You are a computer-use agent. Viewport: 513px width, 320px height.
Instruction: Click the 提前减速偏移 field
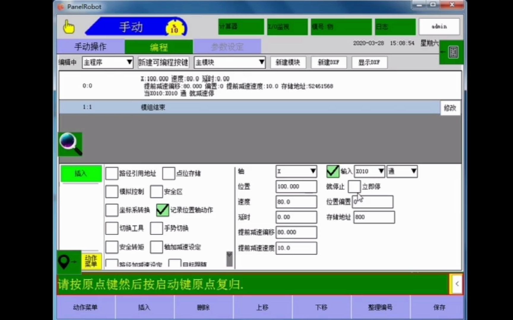coord(296,232)
